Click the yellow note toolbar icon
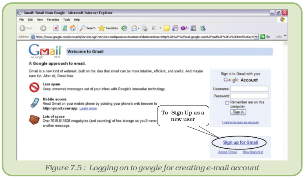 tap(166, 28)
